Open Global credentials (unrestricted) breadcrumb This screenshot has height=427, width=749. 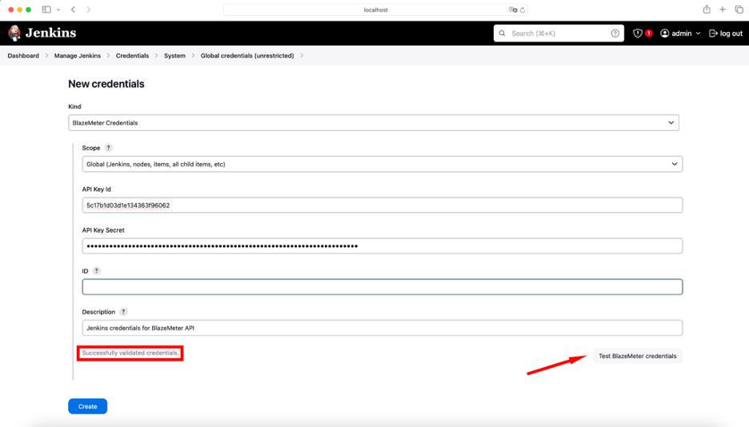(247, 56)
